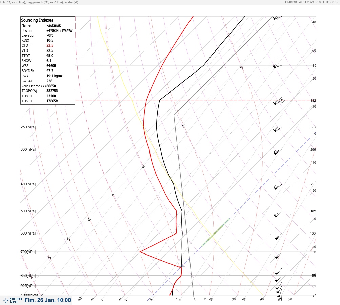
Task: Click the DMI/IGB 26.01.2023 00:00 UTC header
Action: [312, 2]
